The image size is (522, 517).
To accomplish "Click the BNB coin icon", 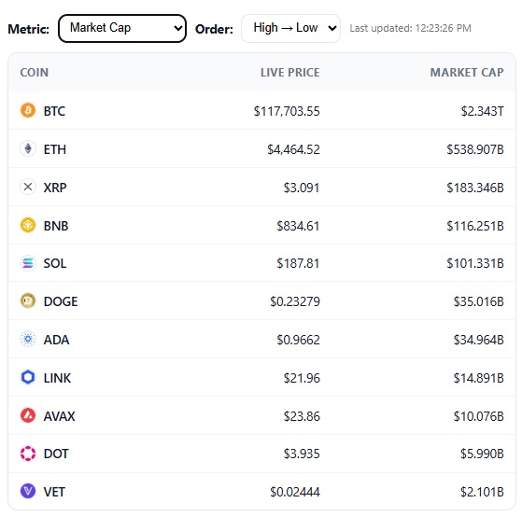I will (28, 225).
